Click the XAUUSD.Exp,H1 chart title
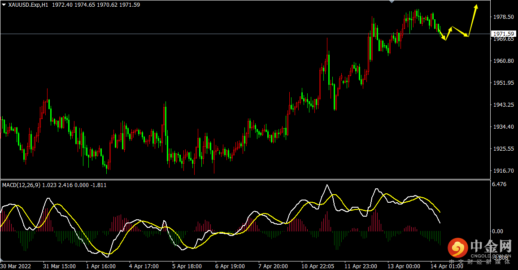This screenshot has height=270, width=518. pyautogui.click(x=28, y=5)
